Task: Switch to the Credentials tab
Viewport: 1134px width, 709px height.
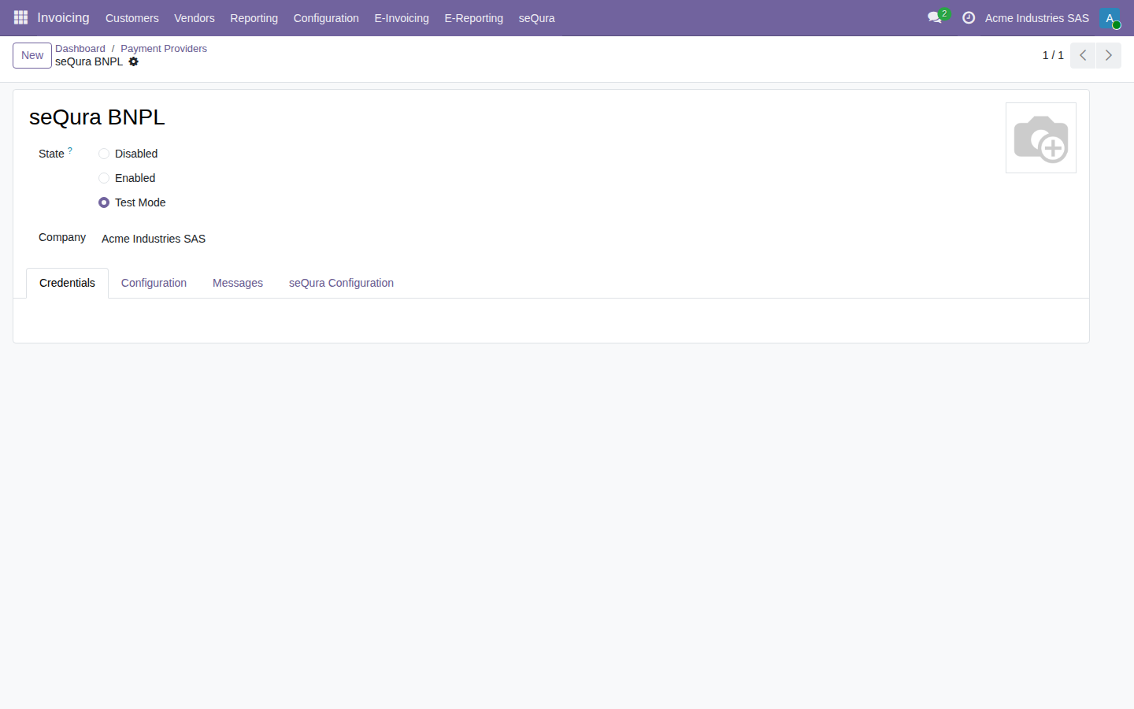Action: point(67,283)
